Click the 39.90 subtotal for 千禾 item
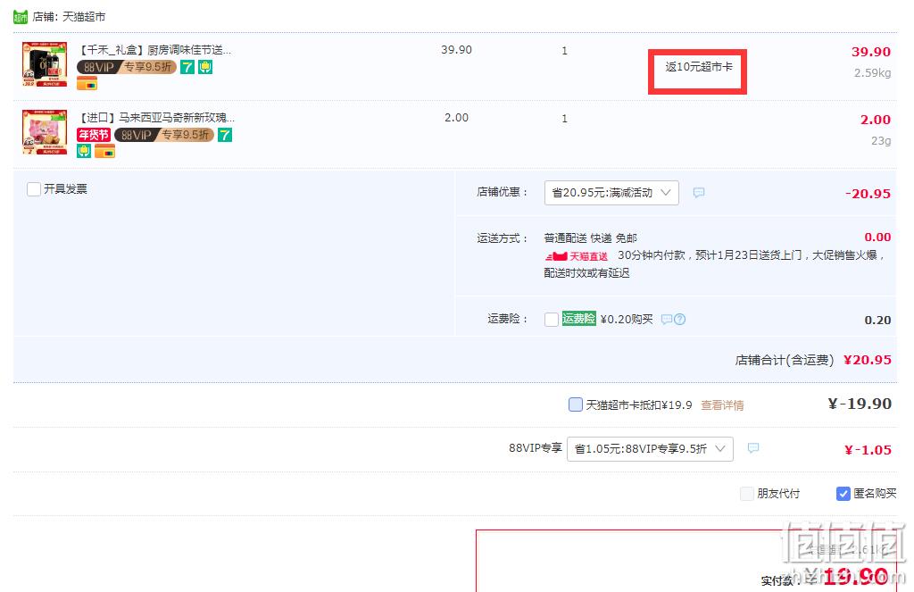Screen dimensions: 914x592 click(871, 52)
